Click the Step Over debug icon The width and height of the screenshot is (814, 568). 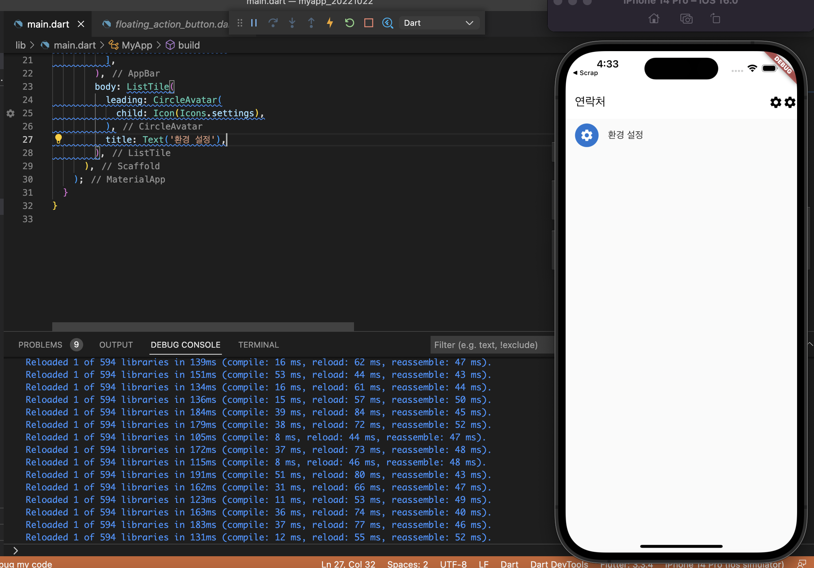pos(273,23)
